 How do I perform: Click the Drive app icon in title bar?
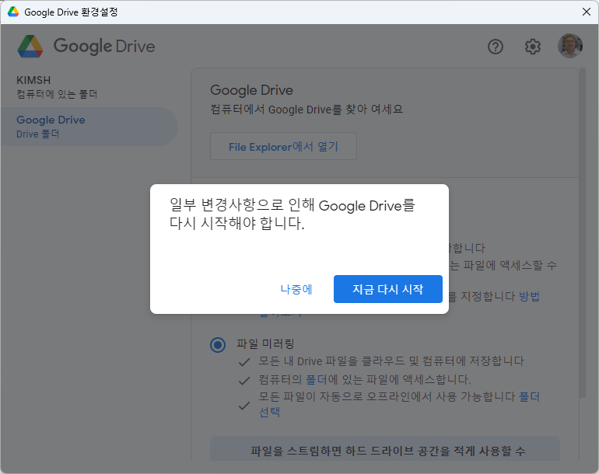coord(13,12)
